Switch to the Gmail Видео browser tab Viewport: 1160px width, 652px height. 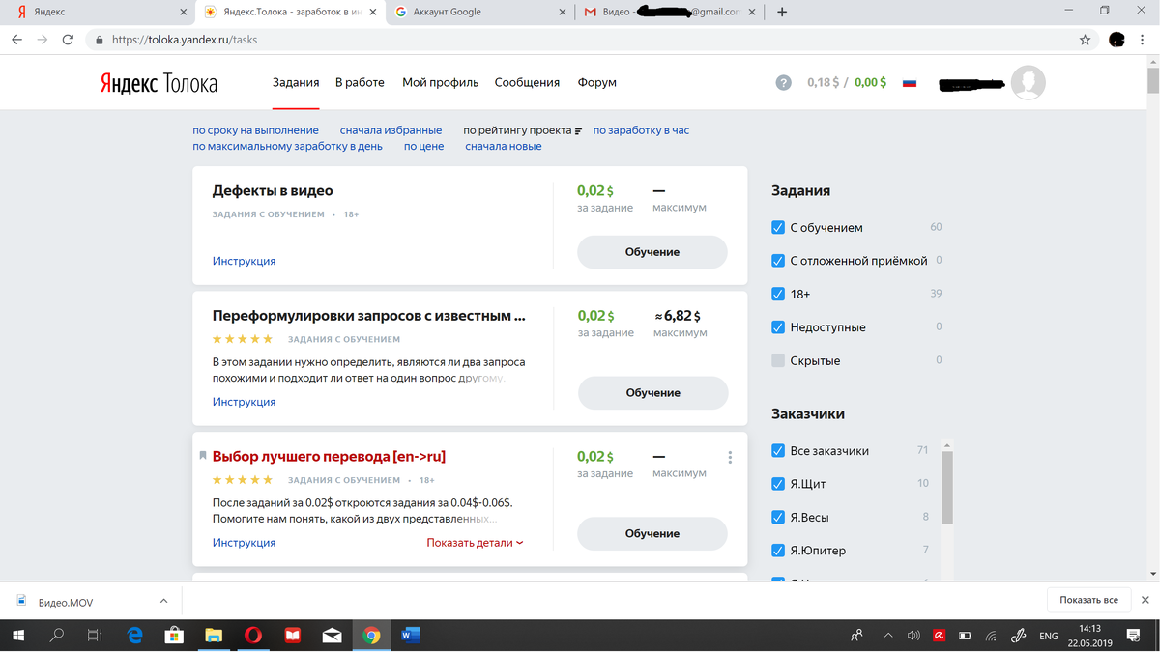tap(672, 12)
